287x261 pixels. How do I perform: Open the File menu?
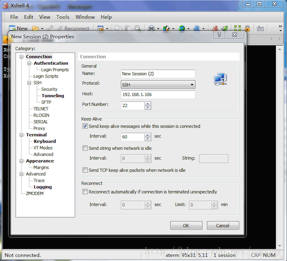point(14,17)
